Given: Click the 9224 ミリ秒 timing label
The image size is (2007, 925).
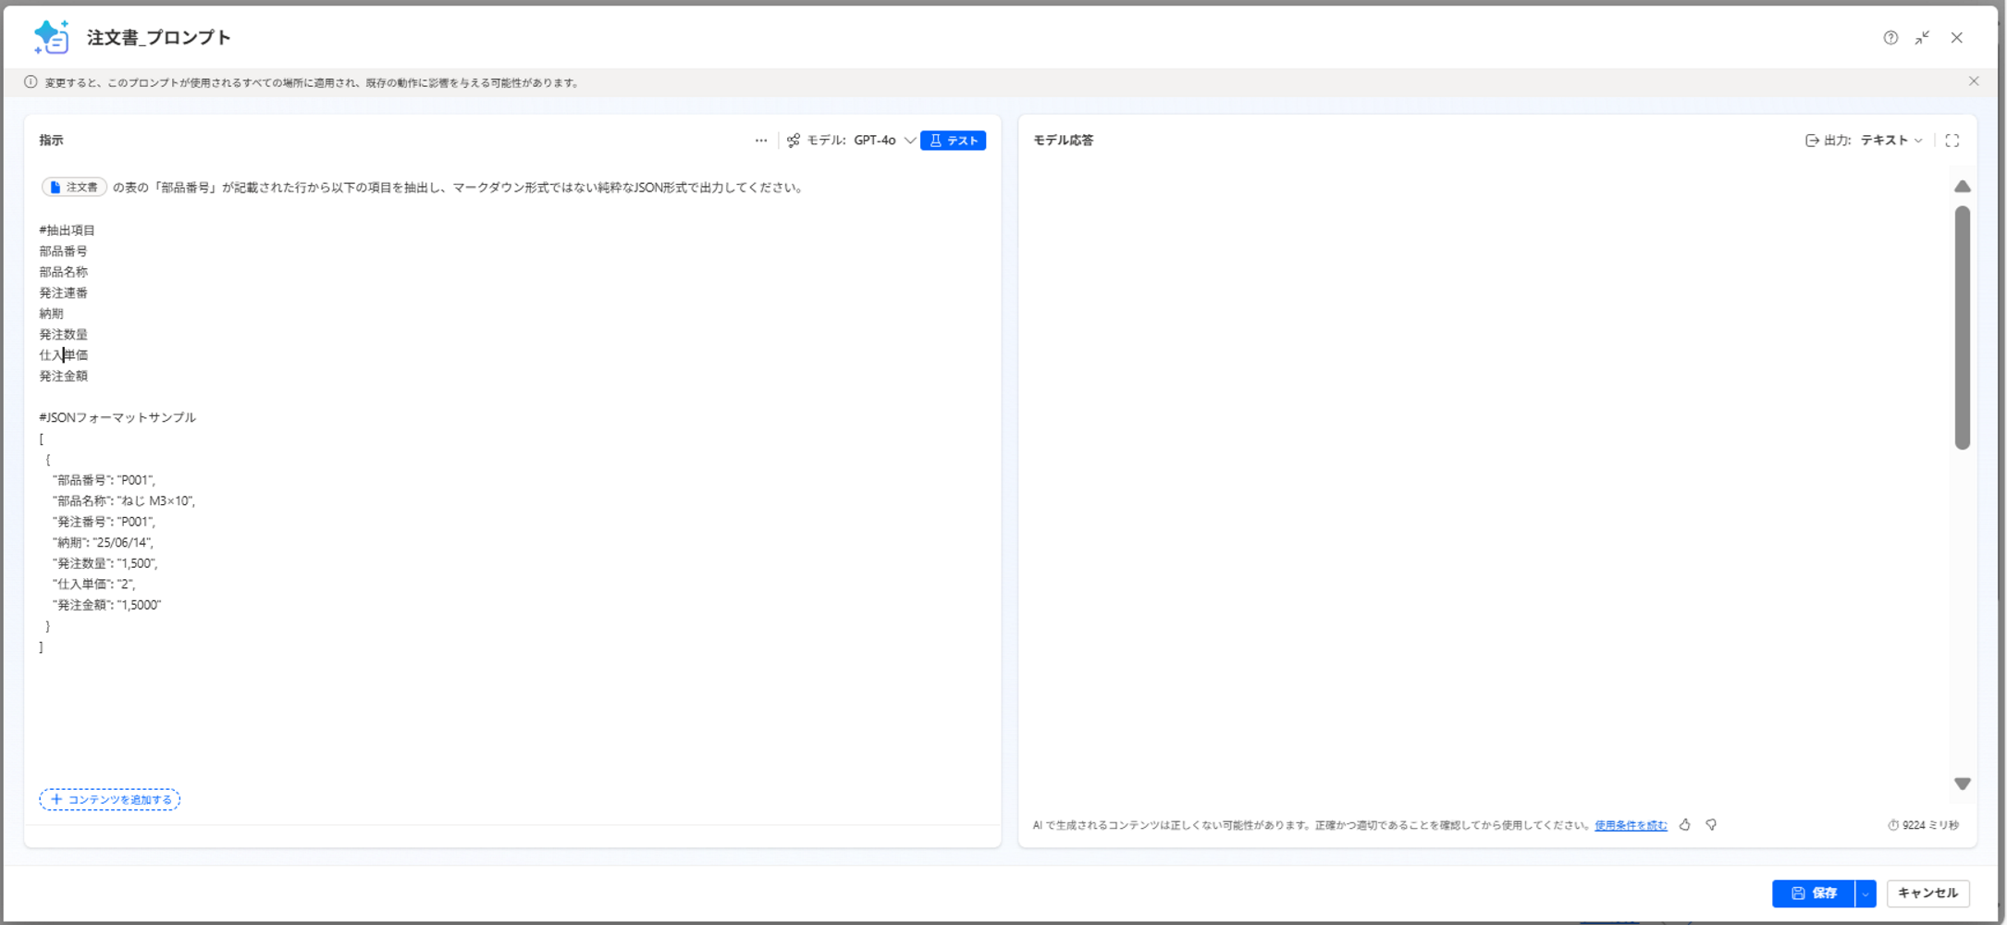Looking at the screenshot, I should pos(1924,825).
